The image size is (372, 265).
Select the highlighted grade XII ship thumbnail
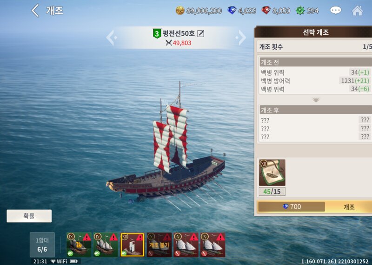(133, 245)
